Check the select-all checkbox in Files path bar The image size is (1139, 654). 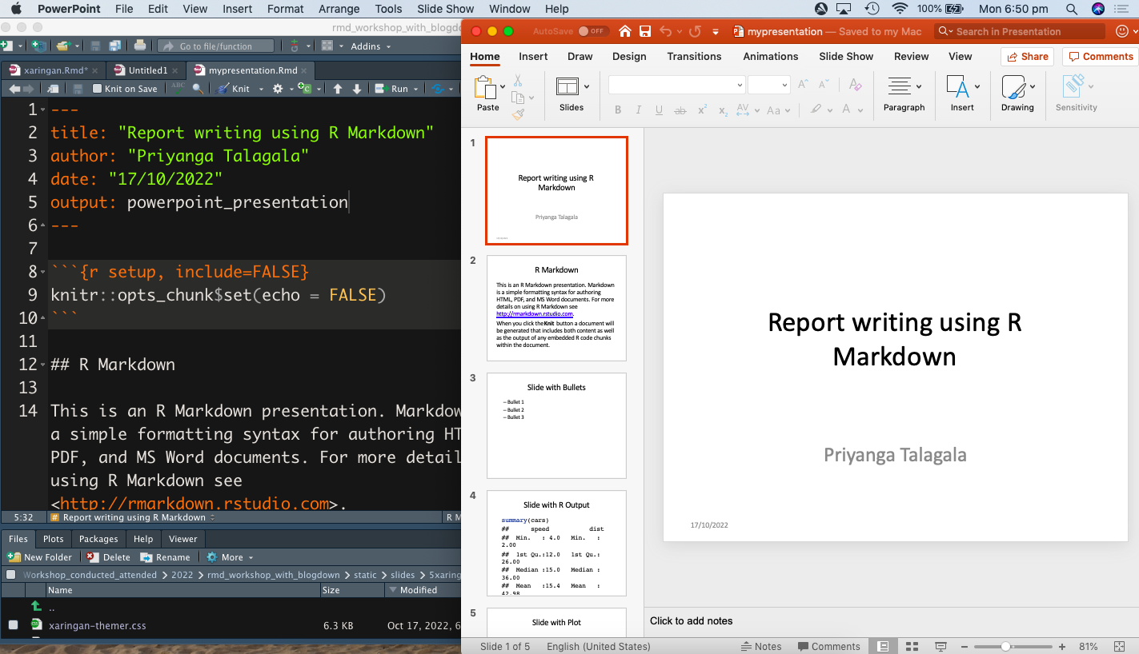(x=11, y=574)
